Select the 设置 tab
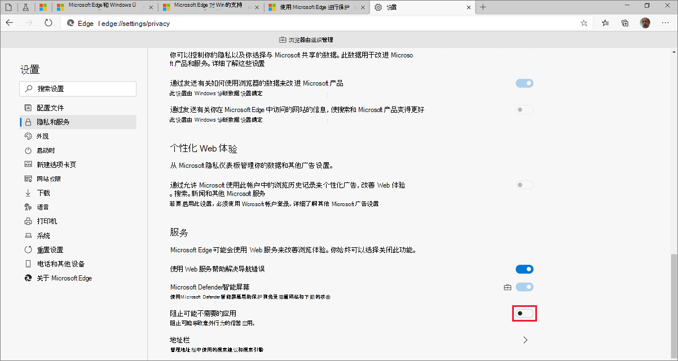 [x=395, y=7]
